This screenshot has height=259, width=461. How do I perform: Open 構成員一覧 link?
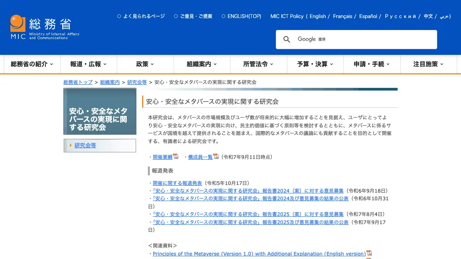(x=200, y=157)
